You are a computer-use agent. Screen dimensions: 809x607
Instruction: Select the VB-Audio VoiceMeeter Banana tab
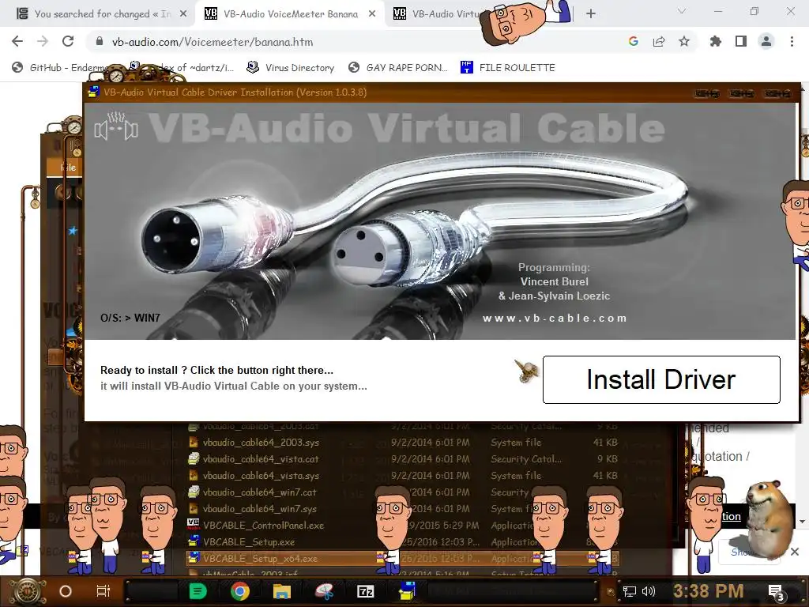289,14
